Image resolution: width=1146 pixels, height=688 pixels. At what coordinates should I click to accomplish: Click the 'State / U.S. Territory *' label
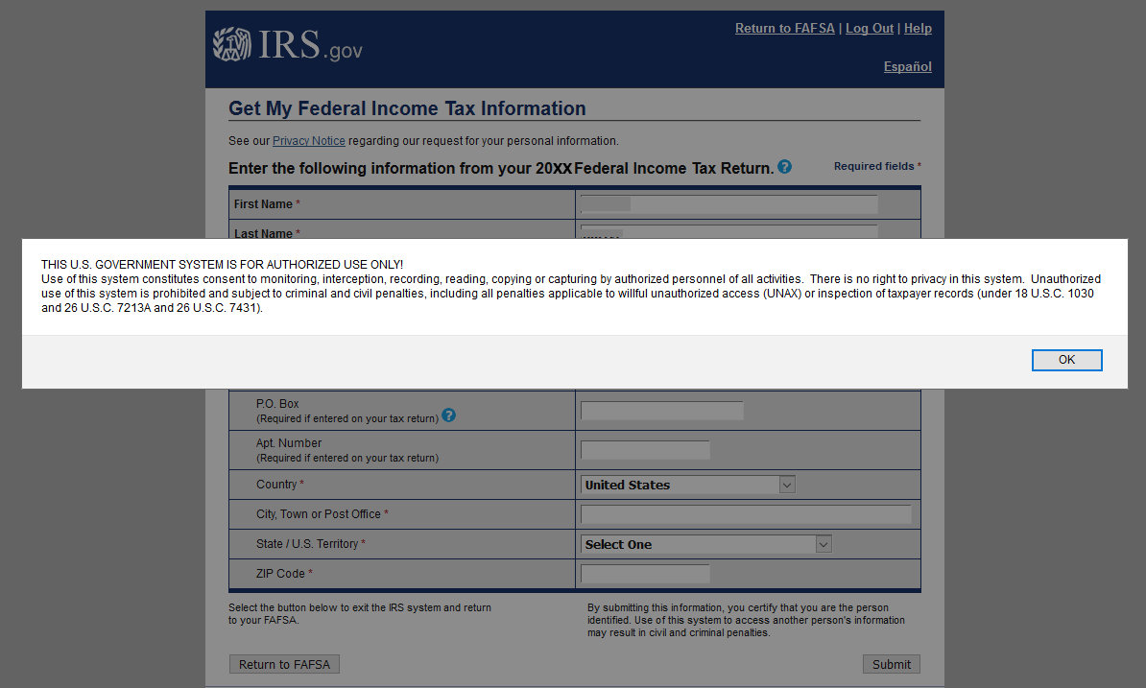click(311, 543)
